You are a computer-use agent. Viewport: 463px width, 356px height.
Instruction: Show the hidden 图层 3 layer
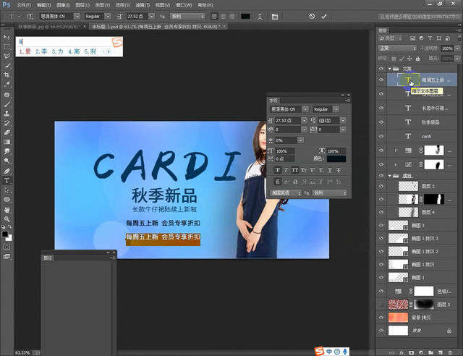click(381, 305)
